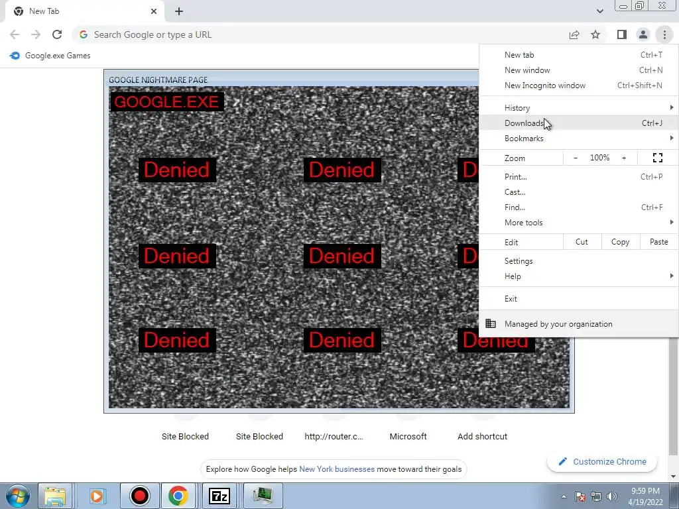Screen dimensions: 679x509
Task: Select New window in the menu
Action: point(578,70)
